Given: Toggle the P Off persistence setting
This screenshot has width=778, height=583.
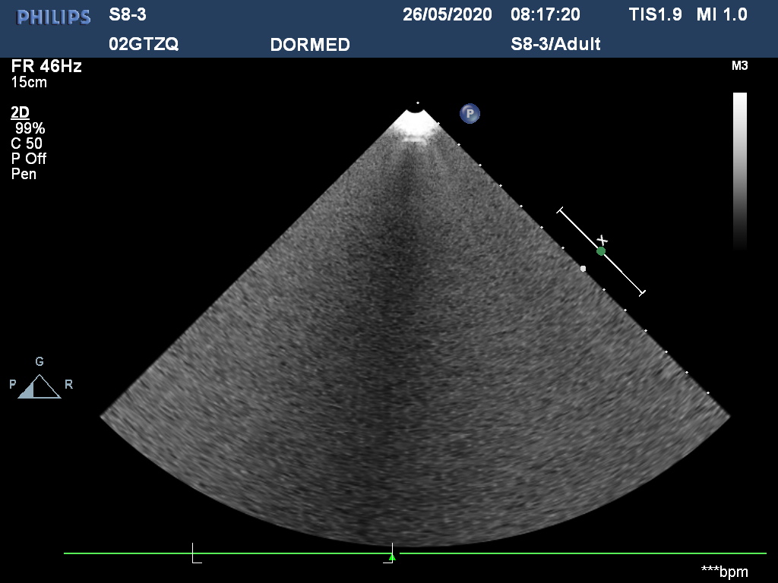Looking at the screenshot, I should pos(29,159).
